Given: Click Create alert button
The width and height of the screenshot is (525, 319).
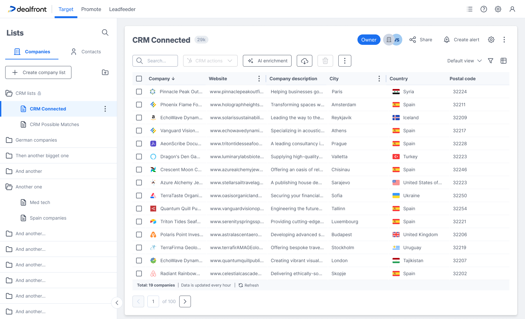Looking at the screenshot, I should point(461,40).
